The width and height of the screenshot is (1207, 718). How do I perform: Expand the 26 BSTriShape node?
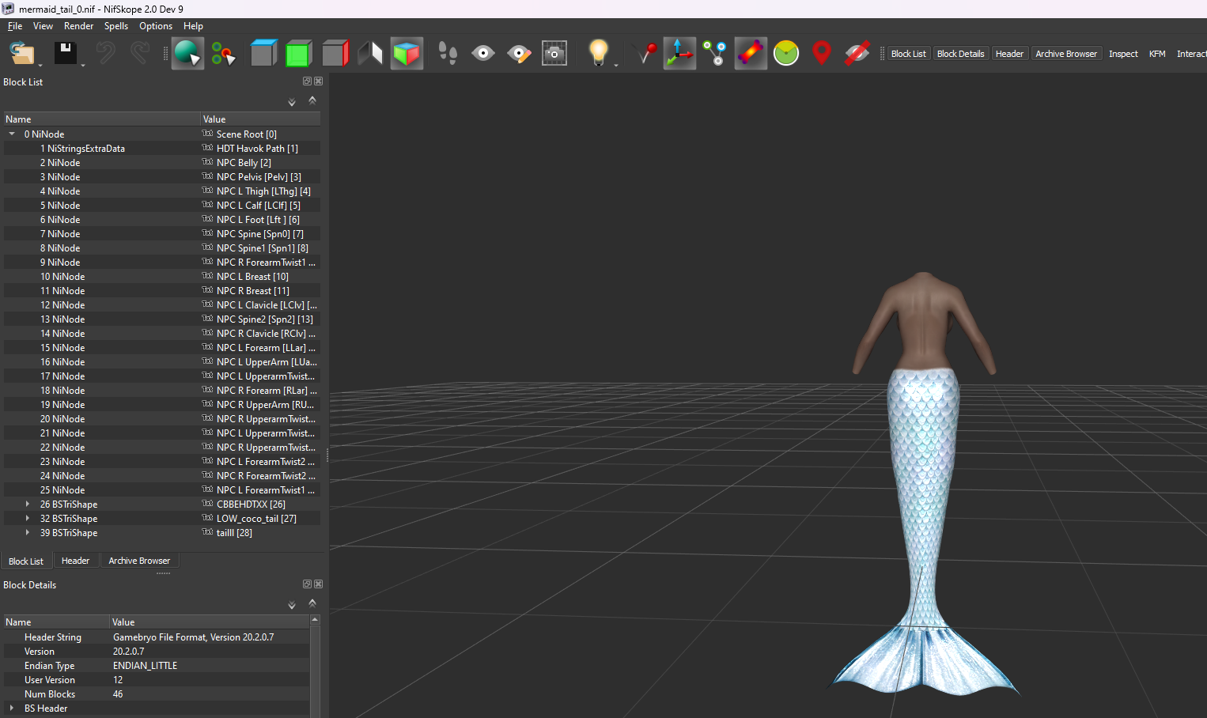click(x=28, y=504)
